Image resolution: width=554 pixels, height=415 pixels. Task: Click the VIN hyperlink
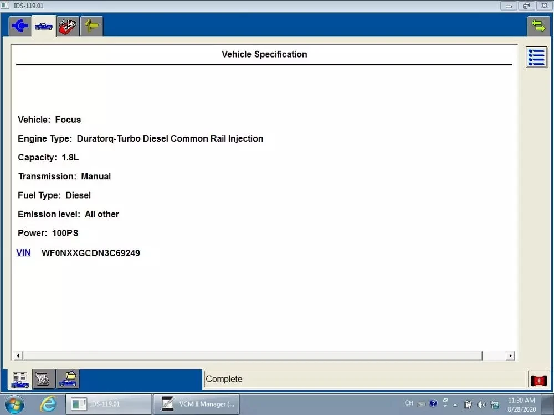pos(23,253)
